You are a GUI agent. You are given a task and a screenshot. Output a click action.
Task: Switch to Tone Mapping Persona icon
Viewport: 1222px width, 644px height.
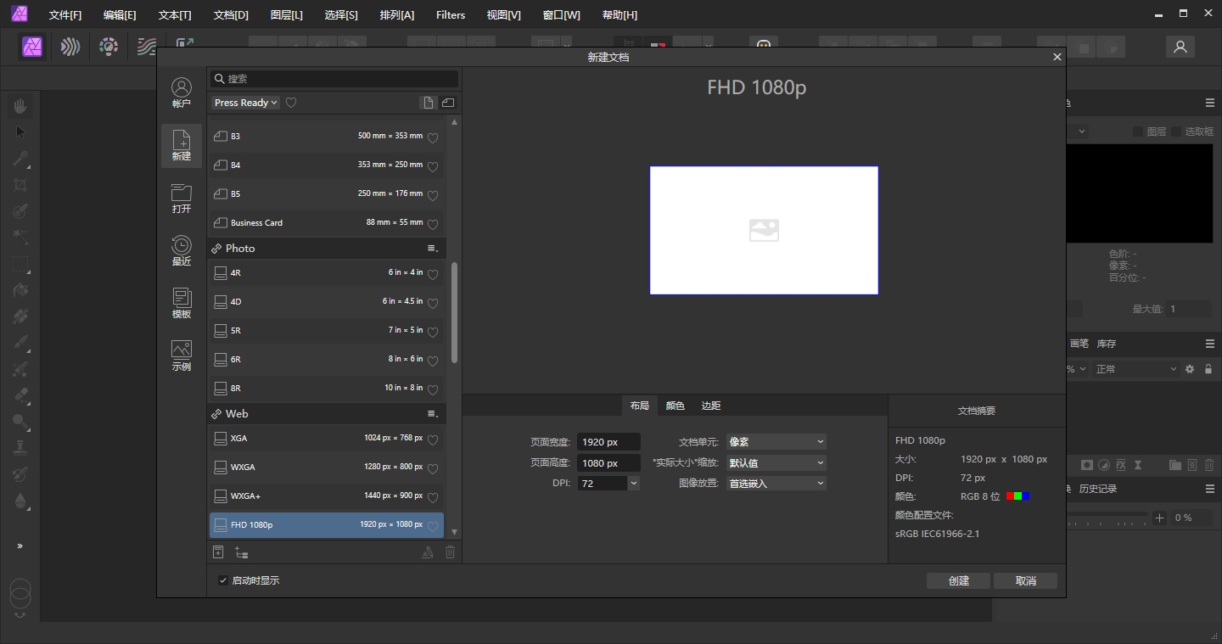[x=147, y=47]
